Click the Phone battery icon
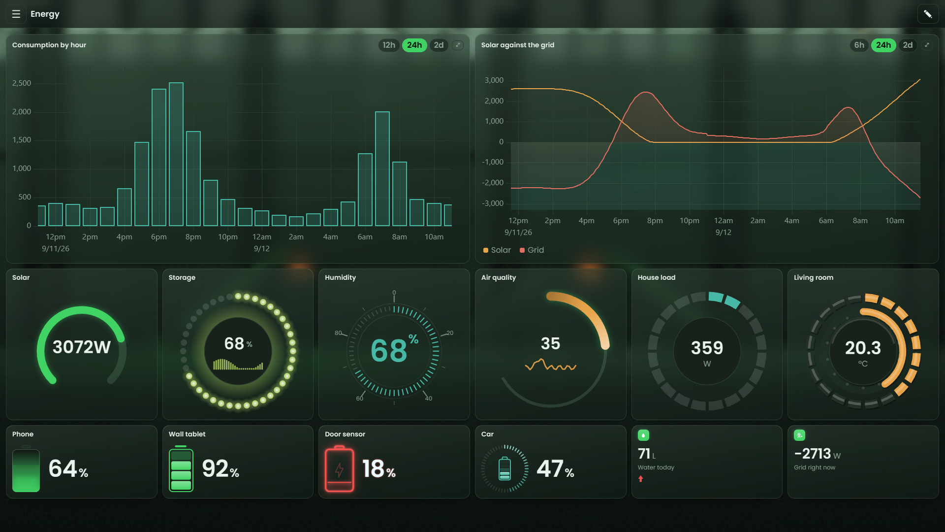The height and width of the screenshot is (532, 945). (26, 468)
